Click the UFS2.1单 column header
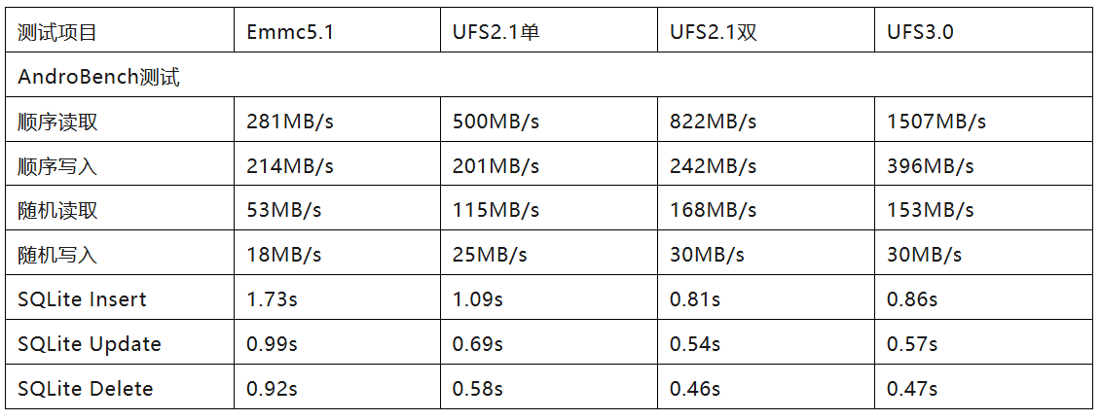 click(x=496, y=32)
